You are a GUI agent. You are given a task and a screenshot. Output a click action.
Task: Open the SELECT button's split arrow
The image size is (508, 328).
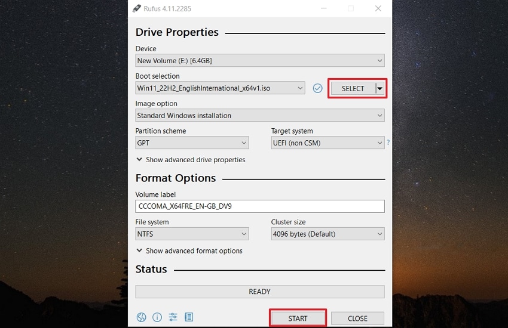[x=380, y=88]
